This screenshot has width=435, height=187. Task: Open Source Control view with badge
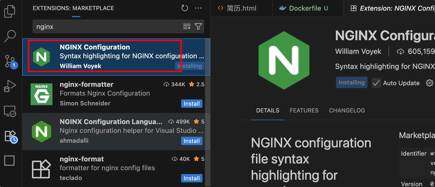point(11,62)
